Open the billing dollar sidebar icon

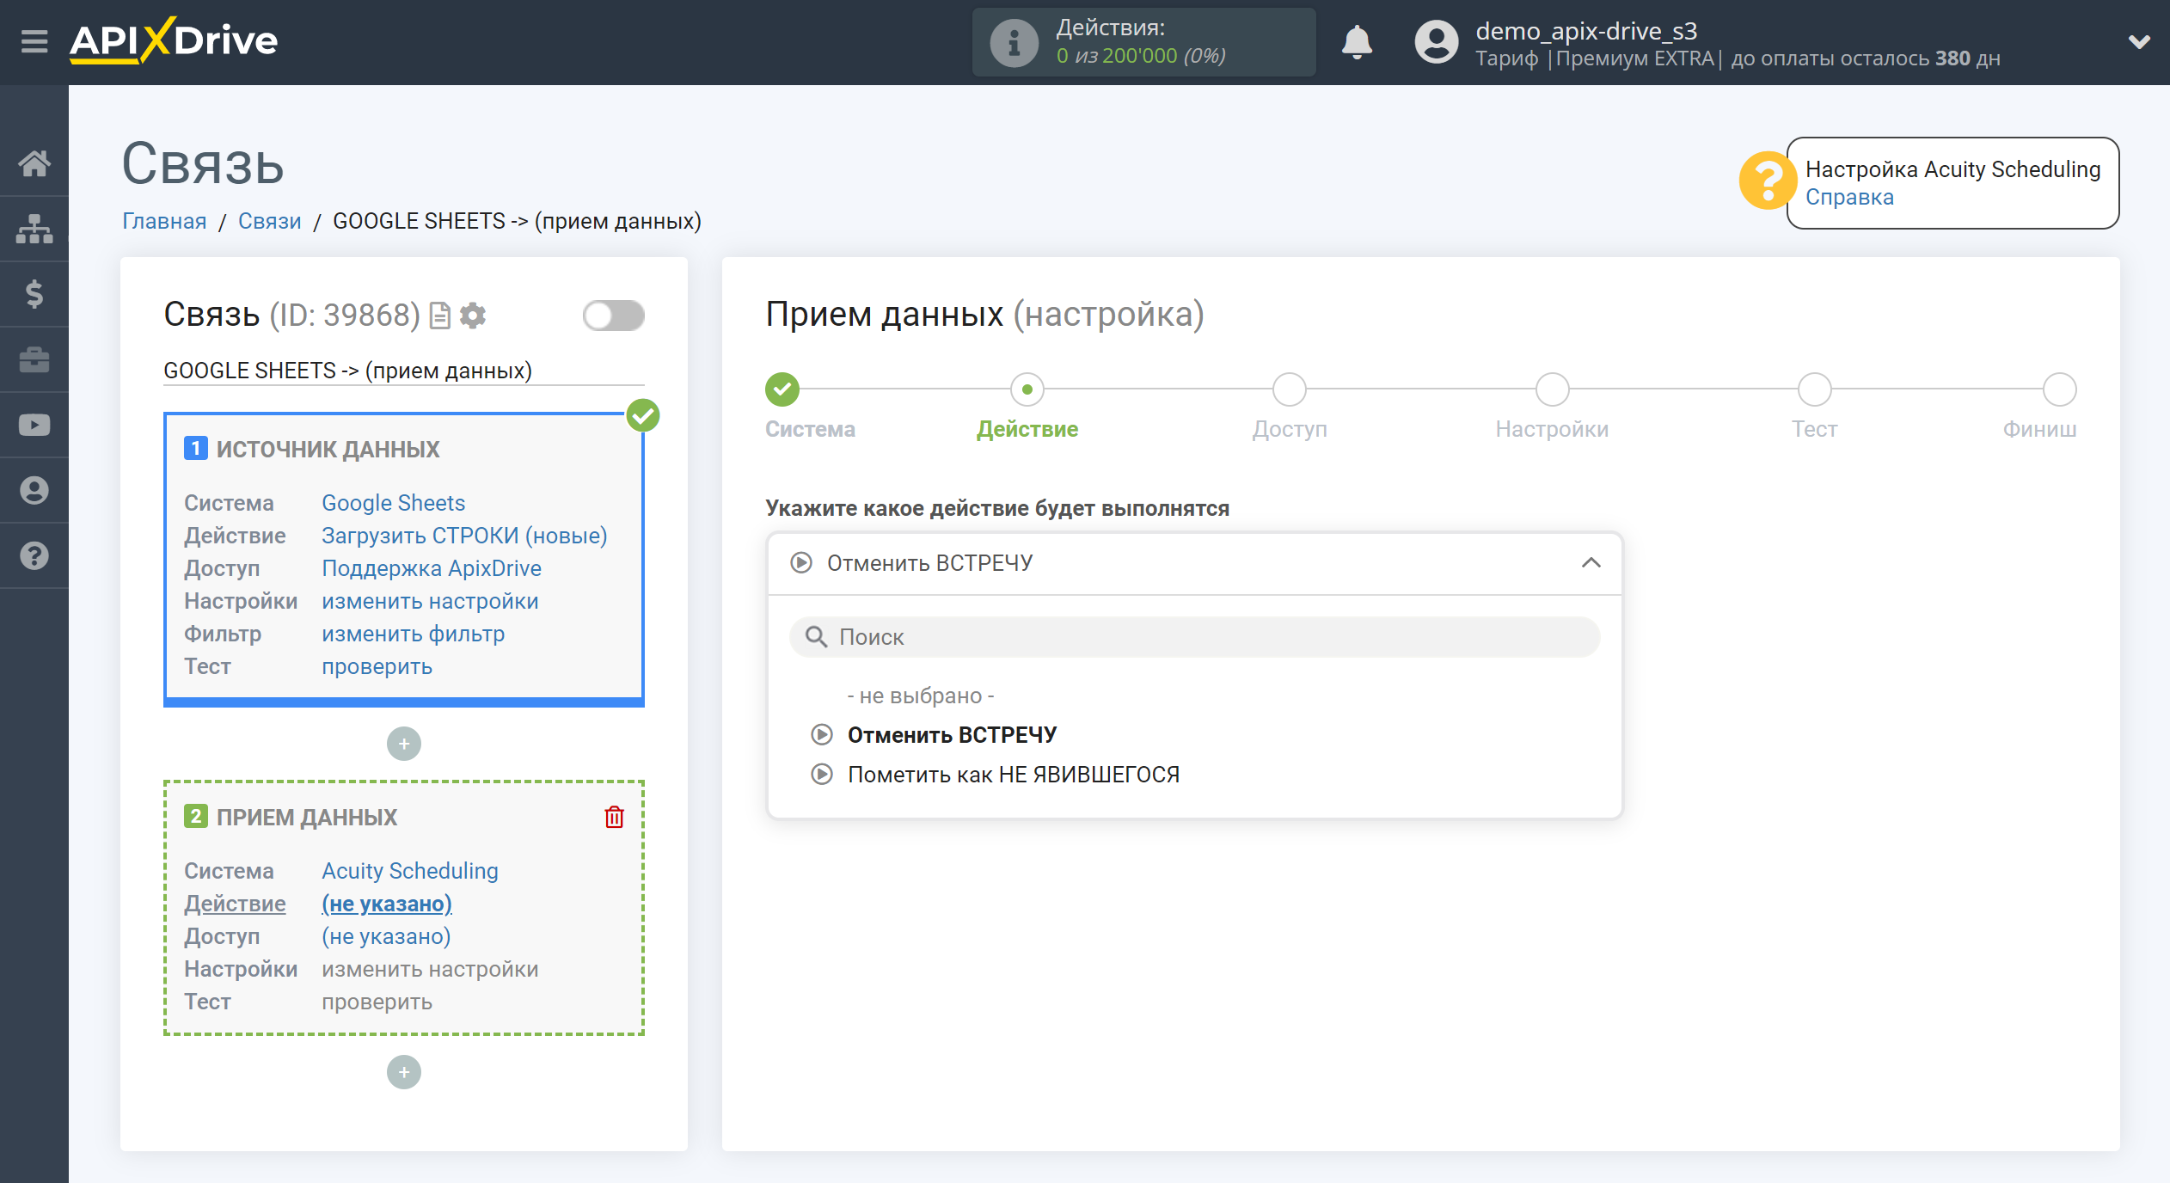click(34, 294)
